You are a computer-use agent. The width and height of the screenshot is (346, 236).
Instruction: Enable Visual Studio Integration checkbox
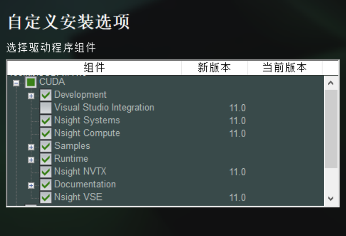coord(46,108)
